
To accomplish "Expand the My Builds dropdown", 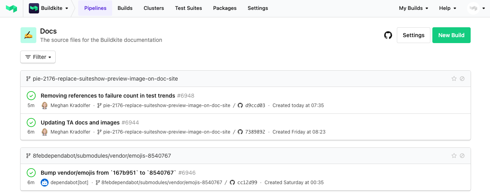I will click(413, 8).
